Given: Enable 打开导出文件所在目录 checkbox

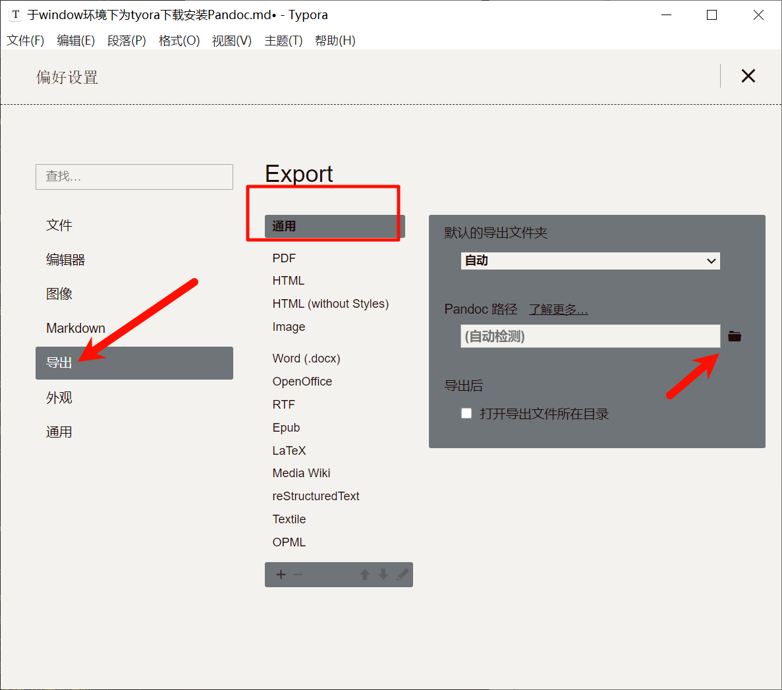Looking at the screenshot, I should pyautogui.click(x=466, y=413).
